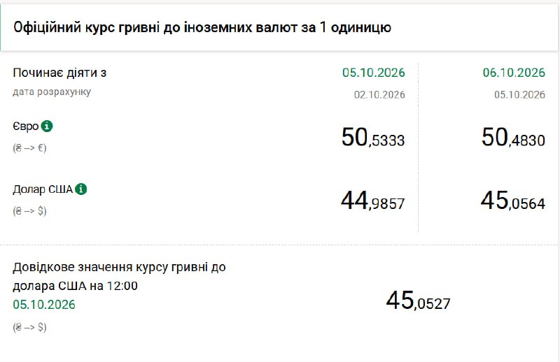560x362 pixels.
Task: Open the green 05.10.2026 reference date link
Action: [x=44, y=305]
